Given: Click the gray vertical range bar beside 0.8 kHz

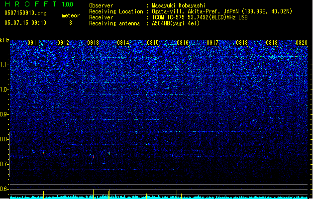Looking at the screenshot, I should [10, 154].
